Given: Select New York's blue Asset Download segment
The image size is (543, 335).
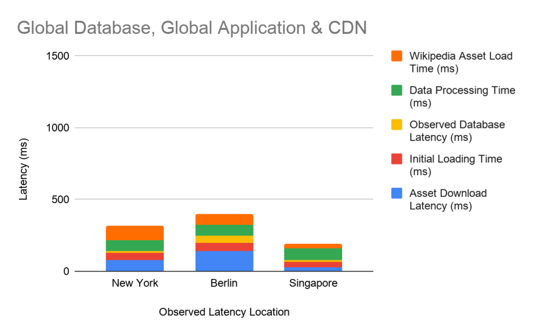Looking at the screenshot, I should 135,266.
